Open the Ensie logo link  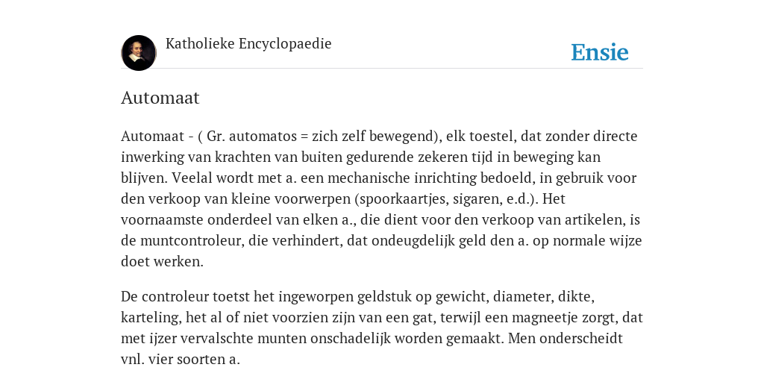(x=600, y=52)
